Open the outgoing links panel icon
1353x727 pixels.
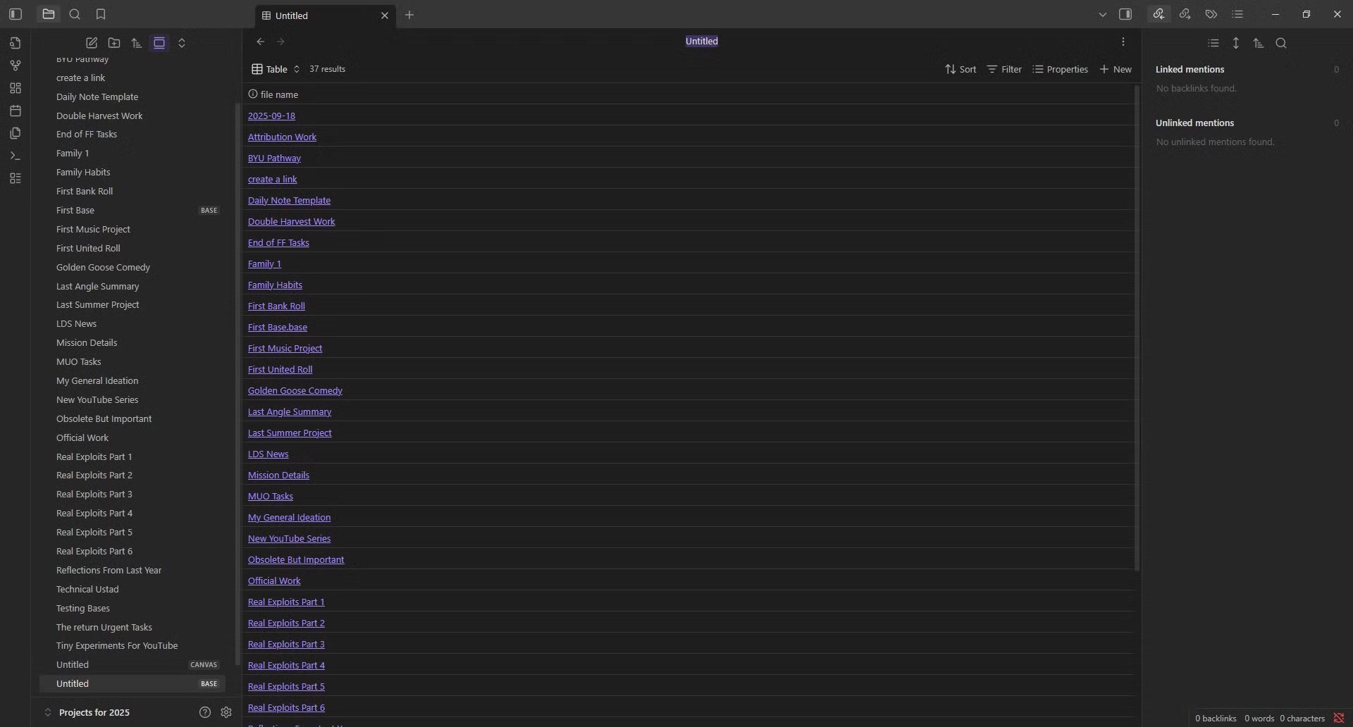tap(1185, 14)
